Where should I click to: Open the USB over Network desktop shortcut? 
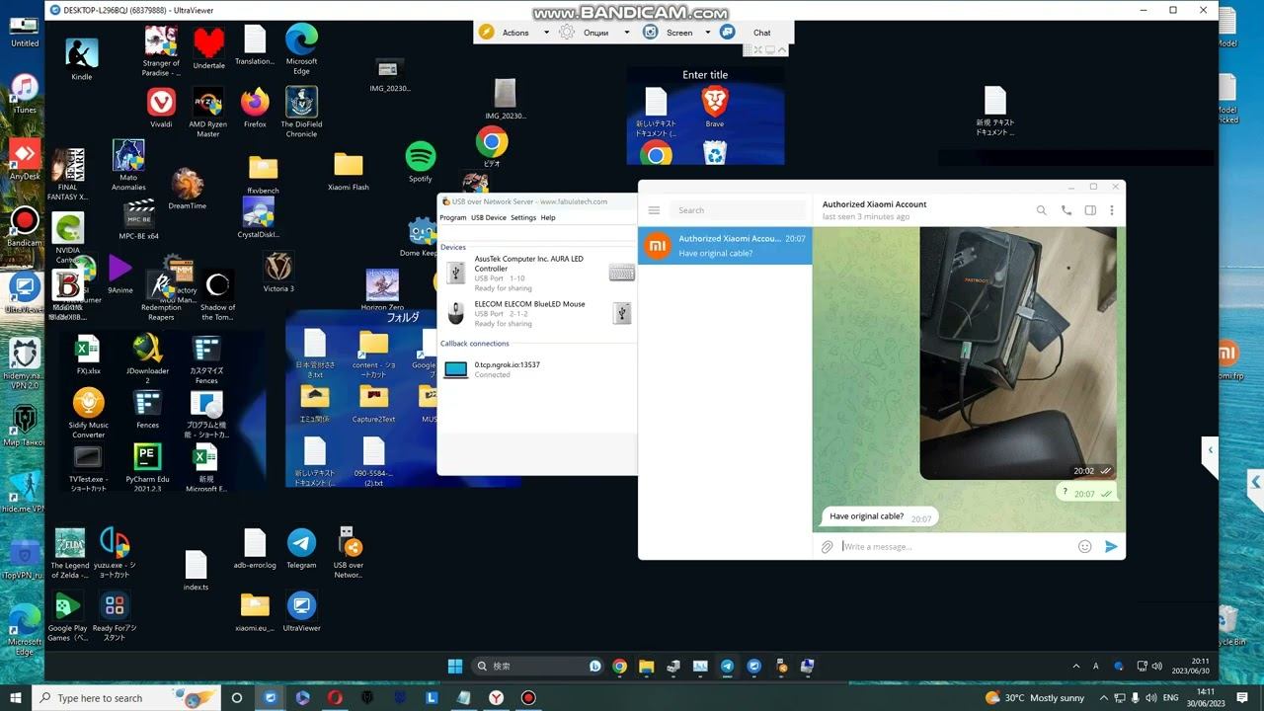tap(348, 553)
